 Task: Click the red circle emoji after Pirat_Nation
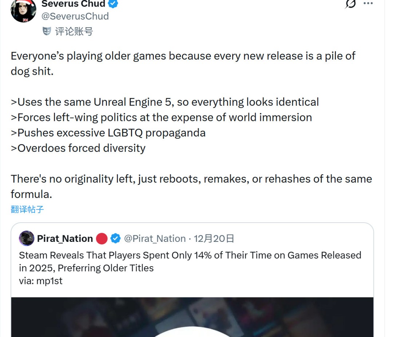coord(102,239)
